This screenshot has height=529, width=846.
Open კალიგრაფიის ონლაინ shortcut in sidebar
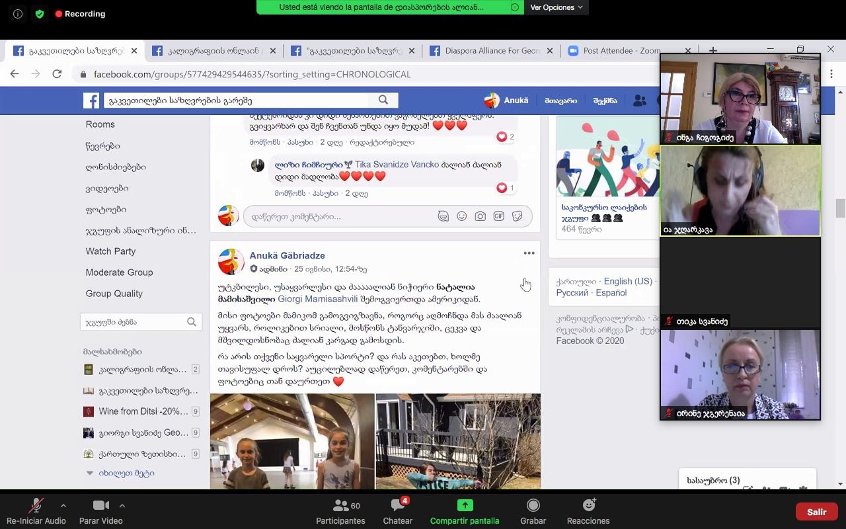[x=141, y=370]
